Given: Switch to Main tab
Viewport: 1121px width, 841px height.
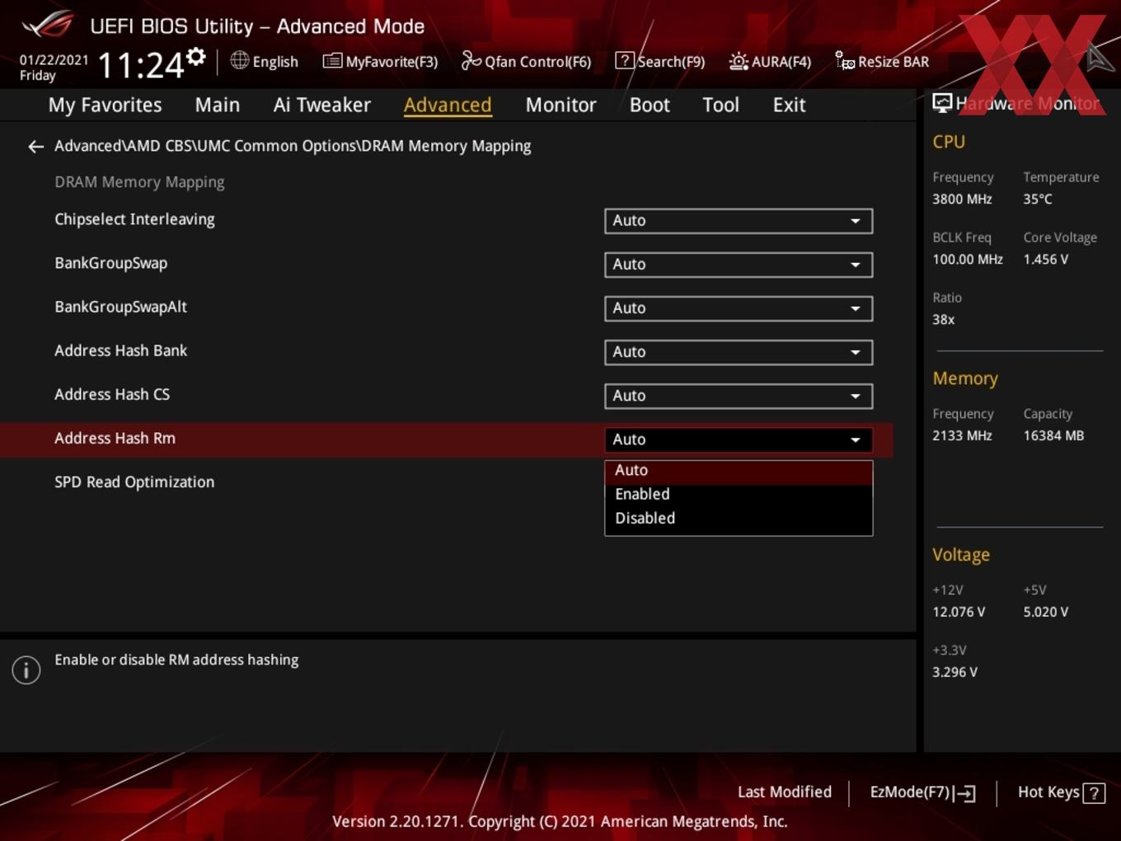Looking at the screenshot, I should click(x=218, y=106).
